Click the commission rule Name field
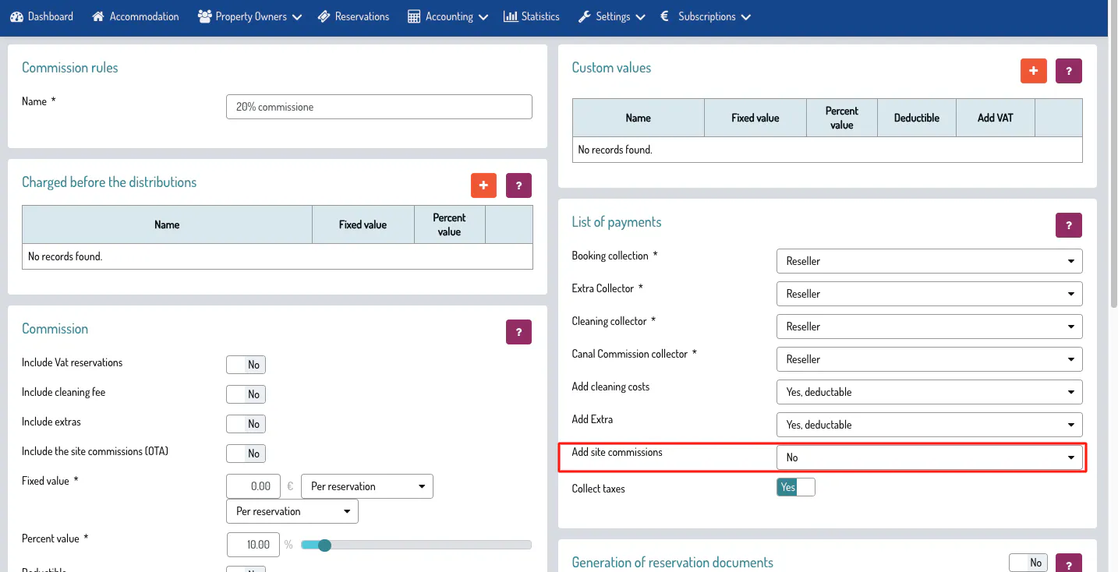 pyautogui.click(x=379, y=107)
